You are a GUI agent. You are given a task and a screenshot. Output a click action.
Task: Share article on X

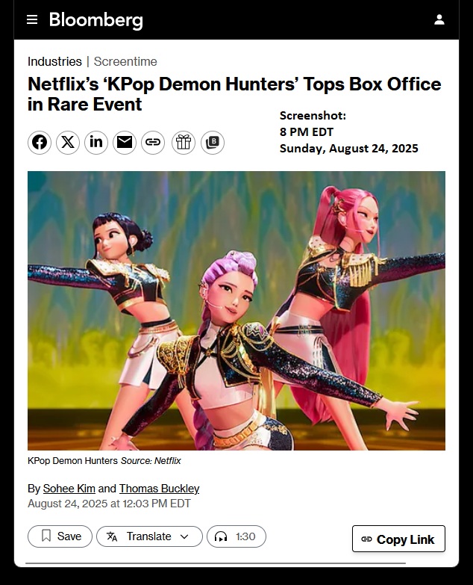[68, 142]
